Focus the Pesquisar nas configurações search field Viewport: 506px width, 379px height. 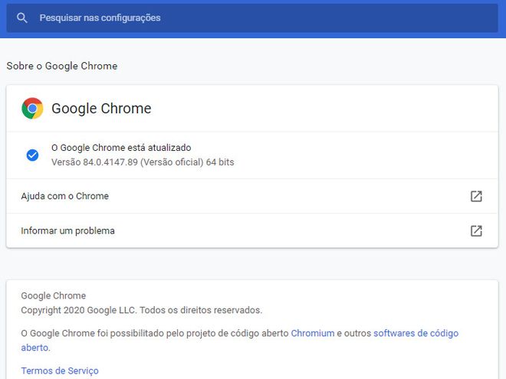[252, 18]
